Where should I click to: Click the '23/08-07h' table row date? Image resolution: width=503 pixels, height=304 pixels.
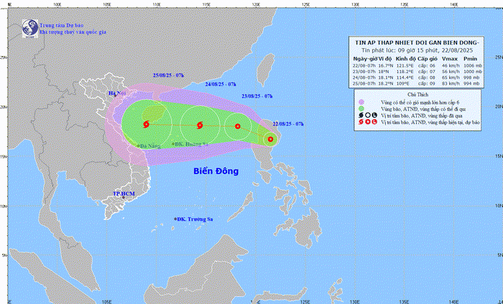(x=364, y=72)
